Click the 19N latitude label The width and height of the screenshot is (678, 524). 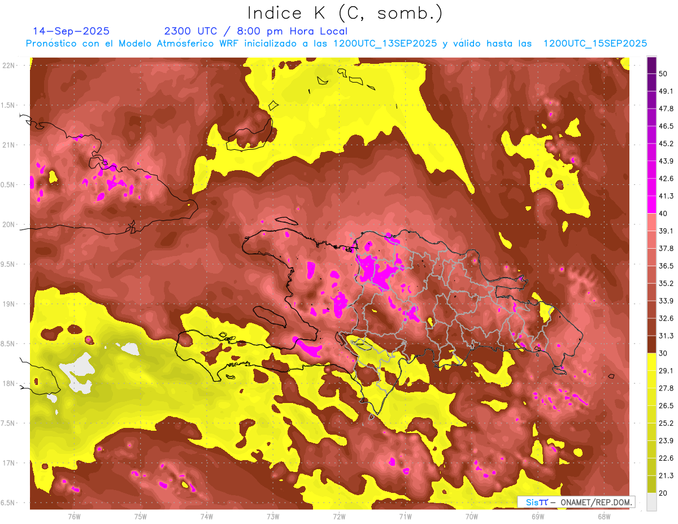click(10, 304)
